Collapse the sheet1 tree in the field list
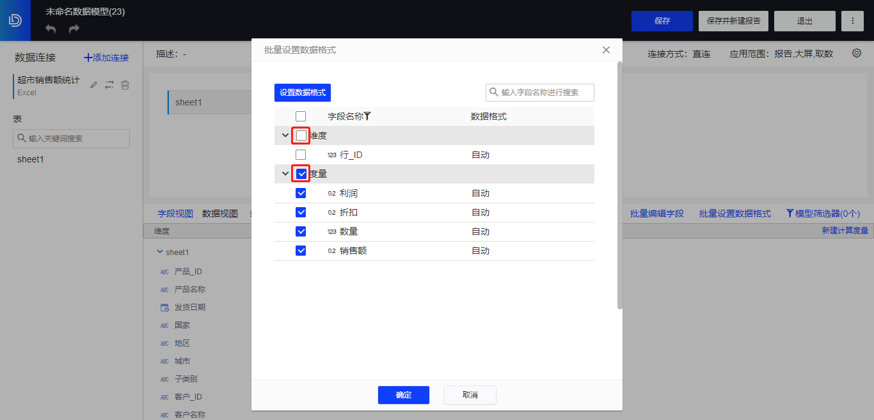The height and width of the screenshot is (420, 874). pos(159,252)
